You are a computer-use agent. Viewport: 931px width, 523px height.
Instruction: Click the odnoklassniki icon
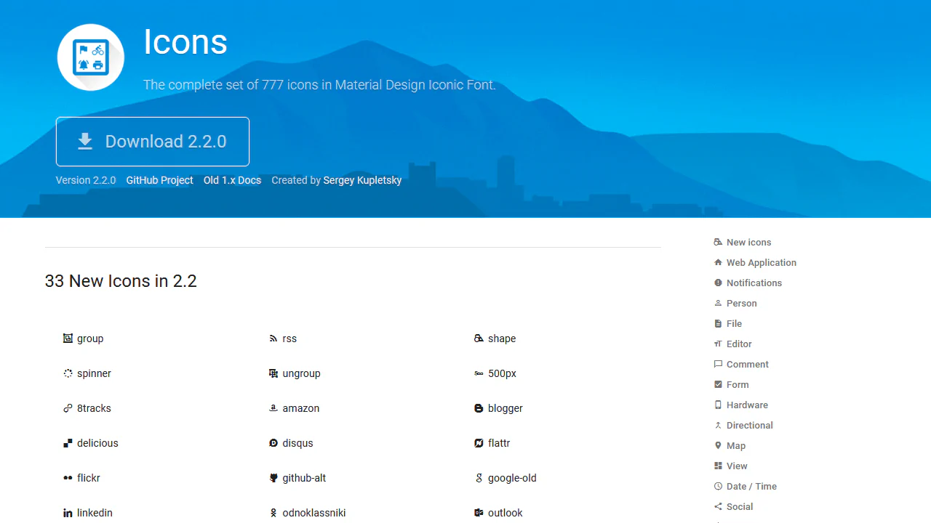point(273,513)
